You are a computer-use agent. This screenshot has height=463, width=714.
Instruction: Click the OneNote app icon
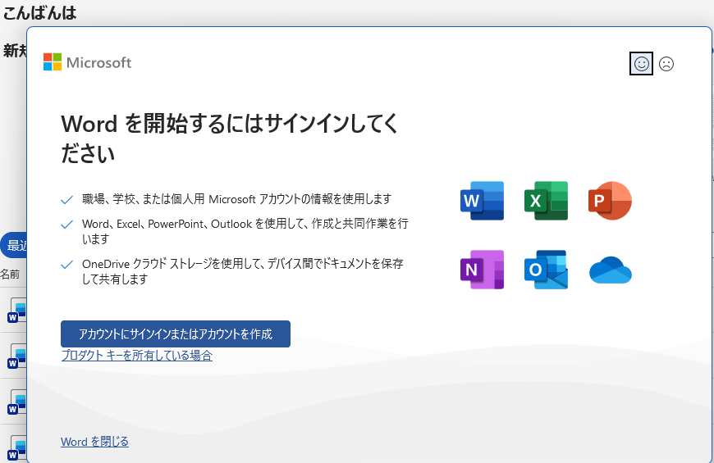pos(482,270)
